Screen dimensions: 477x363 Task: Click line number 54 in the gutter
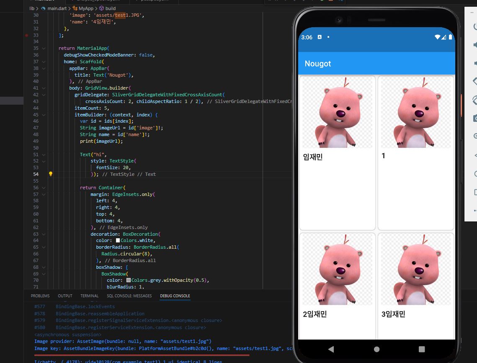(36, 174)
